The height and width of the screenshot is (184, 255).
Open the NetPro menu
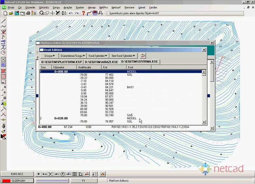104,8
